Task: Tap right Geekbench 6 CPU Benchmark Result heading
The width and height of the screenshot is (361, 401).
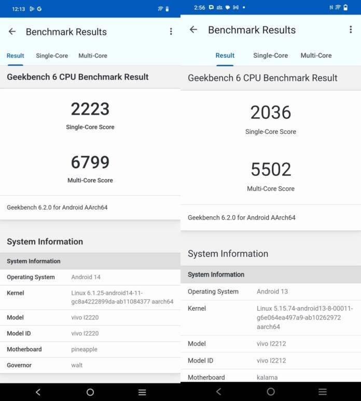Action: click(262, 78)
